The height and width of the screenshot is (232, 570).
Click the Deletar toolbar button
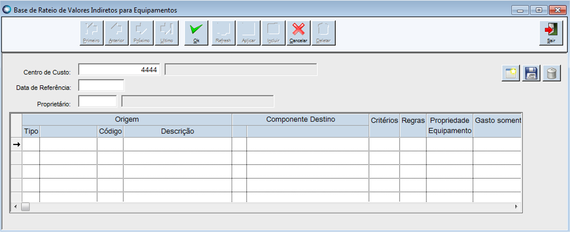[x=324, y=33]
